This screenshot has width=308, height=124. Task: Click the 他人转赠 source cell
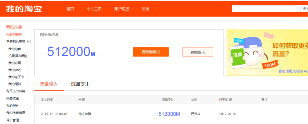pos(85,114)
